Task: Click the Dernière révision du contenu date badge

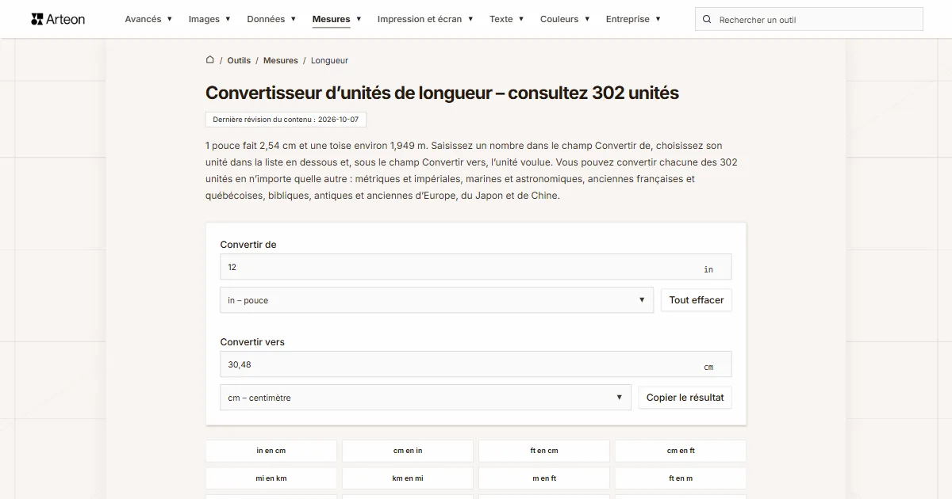Action: [286, 120]
